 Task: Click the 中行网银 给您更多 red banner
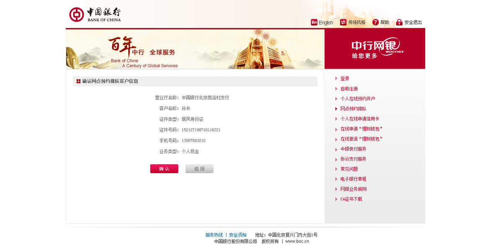pos(375,49)
